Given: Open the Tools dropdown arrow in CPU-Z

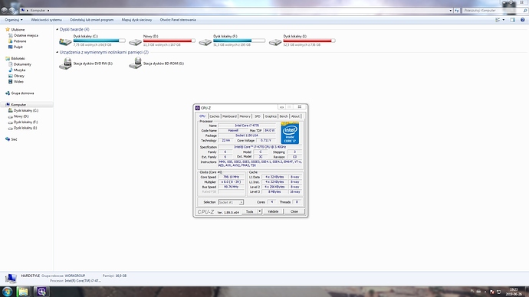Looking at the screenshot, I should pyautogui.click(x=259, y=211).
